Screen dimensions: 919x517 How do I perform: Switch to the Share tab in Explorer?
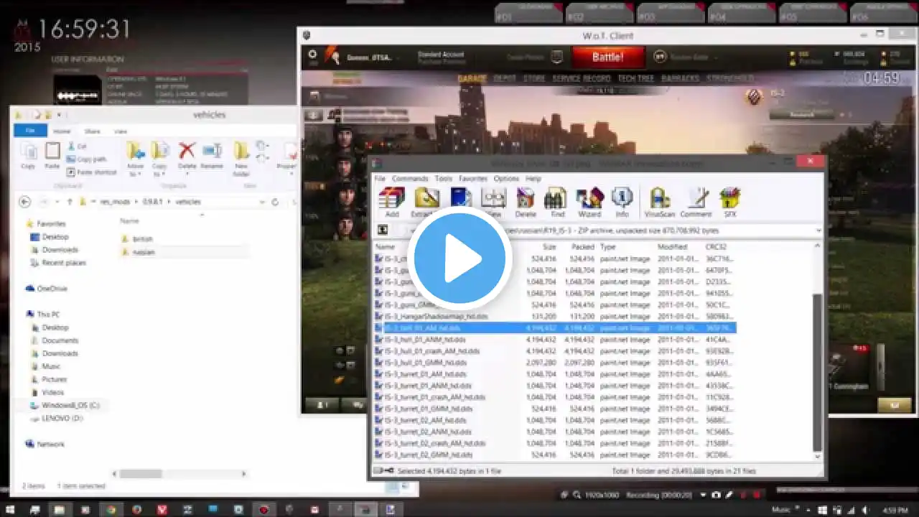93,131
